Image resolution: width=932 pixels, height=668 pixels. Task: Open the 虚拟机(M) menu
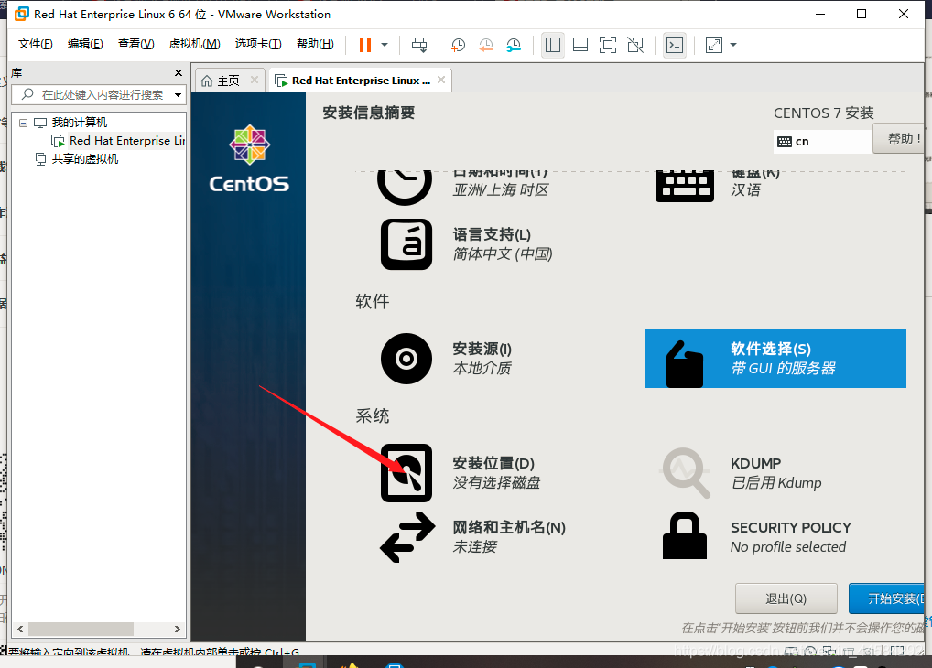tap(194, 44)
